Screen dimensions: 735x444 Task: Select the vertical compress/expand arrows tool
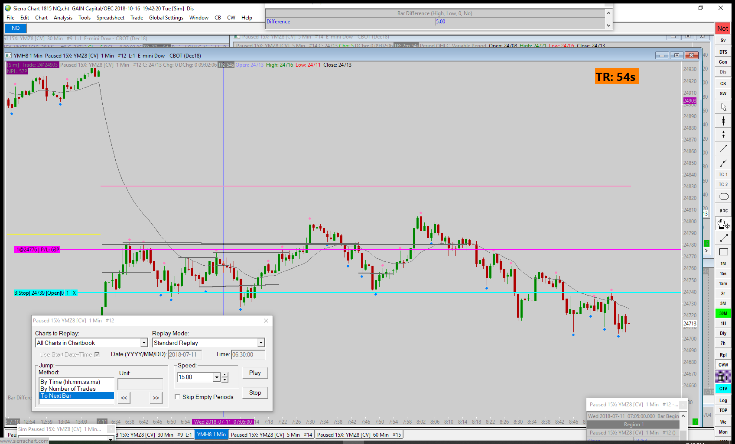point(723,135)
